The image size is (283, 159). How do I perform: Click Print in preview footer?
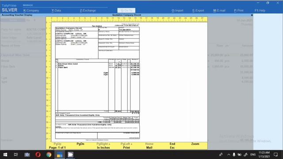click(x=126, y=148)
